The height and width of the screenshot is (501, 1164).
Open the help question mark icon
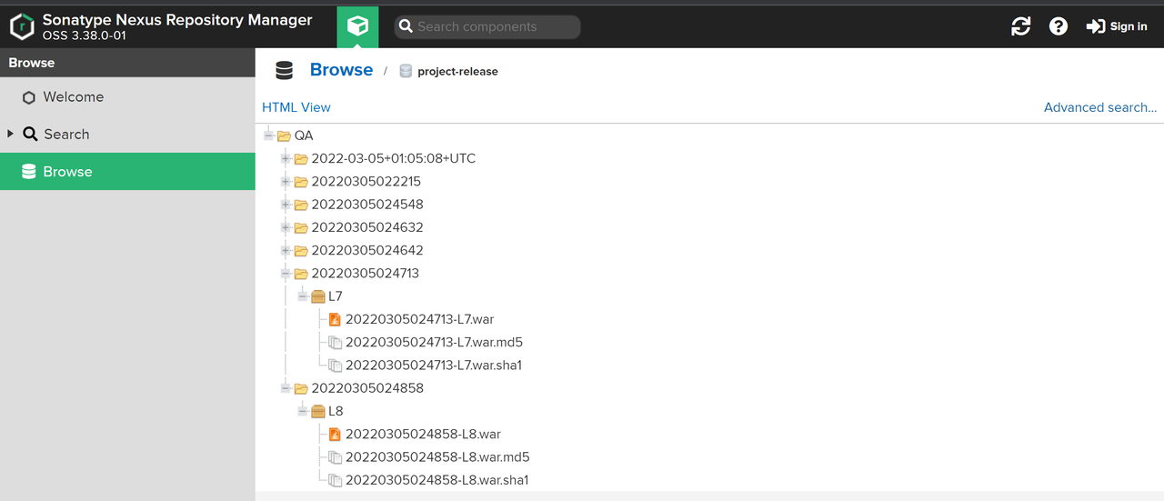click(x=1059, y=26)
